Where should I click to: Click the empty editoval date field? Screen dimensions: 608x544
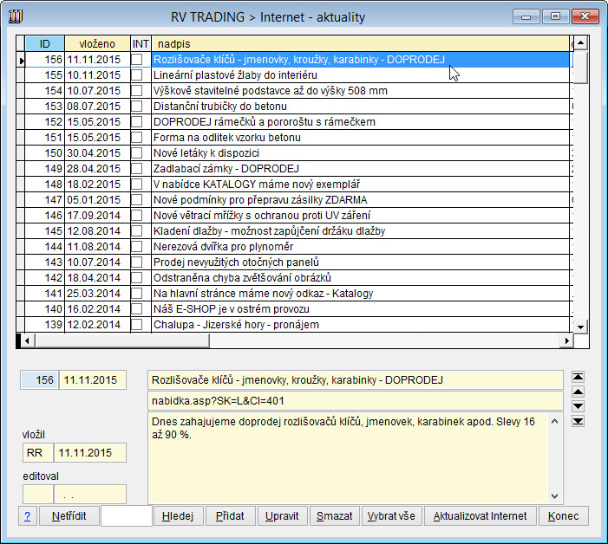tap(90, 494)
